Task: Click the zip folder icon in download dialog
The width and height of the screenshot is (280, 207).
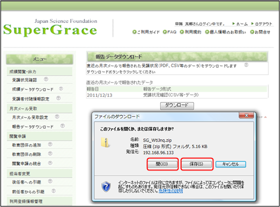Action: 105,142
